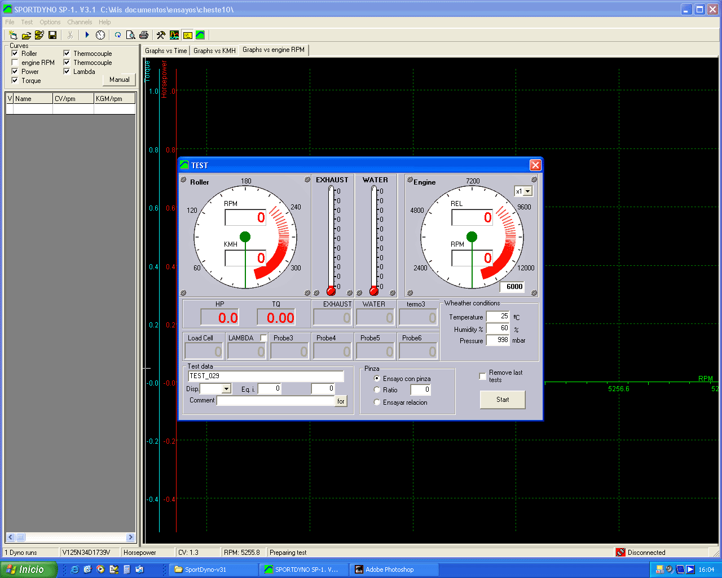This screenshot has height=578, width=722.
Task: Click the Name column header
Action: pos(33,99)
